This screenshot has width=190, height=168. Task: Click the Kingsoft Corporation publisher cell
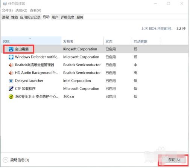(80, 49)
